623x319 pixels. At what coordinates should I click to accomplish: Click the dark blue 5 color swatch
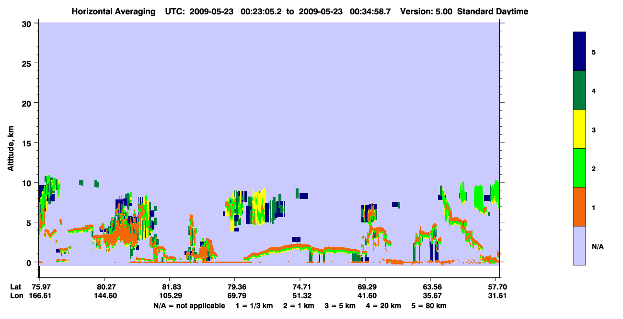click(579, 52)
